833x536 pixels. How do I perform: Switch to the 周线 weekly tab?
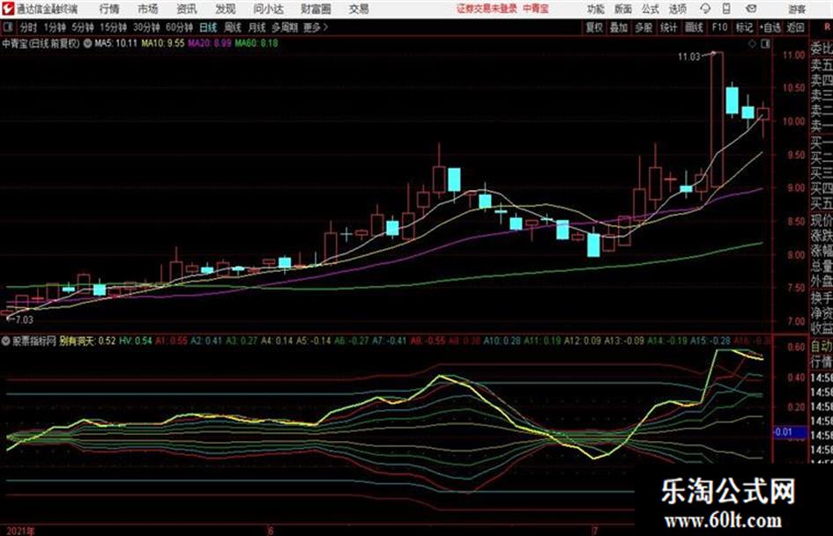(233, 27)
